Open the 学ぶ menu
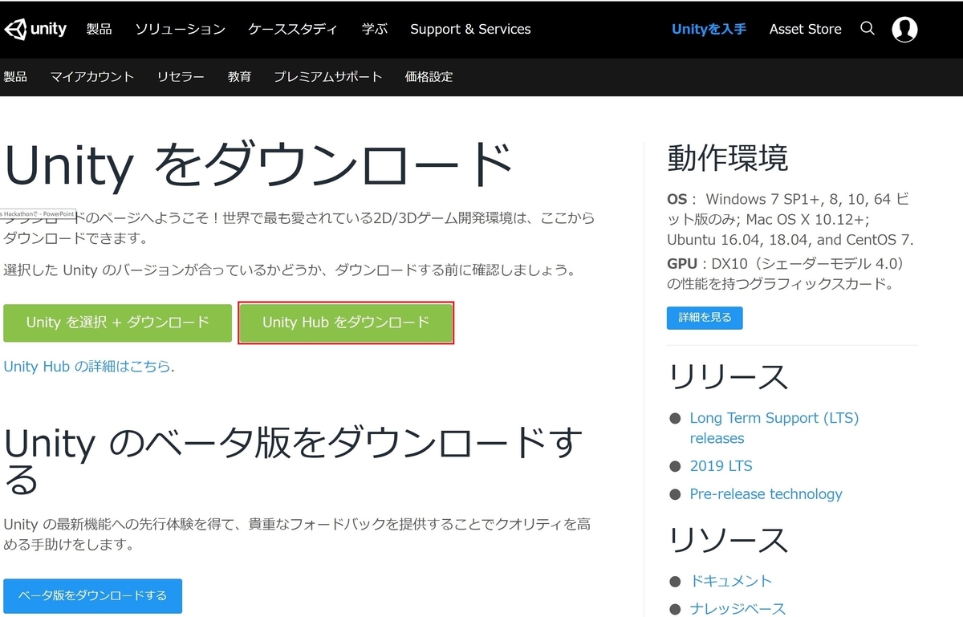Viewport: 963px width, 617px height. pyautogui.click(x=374, y=29)
